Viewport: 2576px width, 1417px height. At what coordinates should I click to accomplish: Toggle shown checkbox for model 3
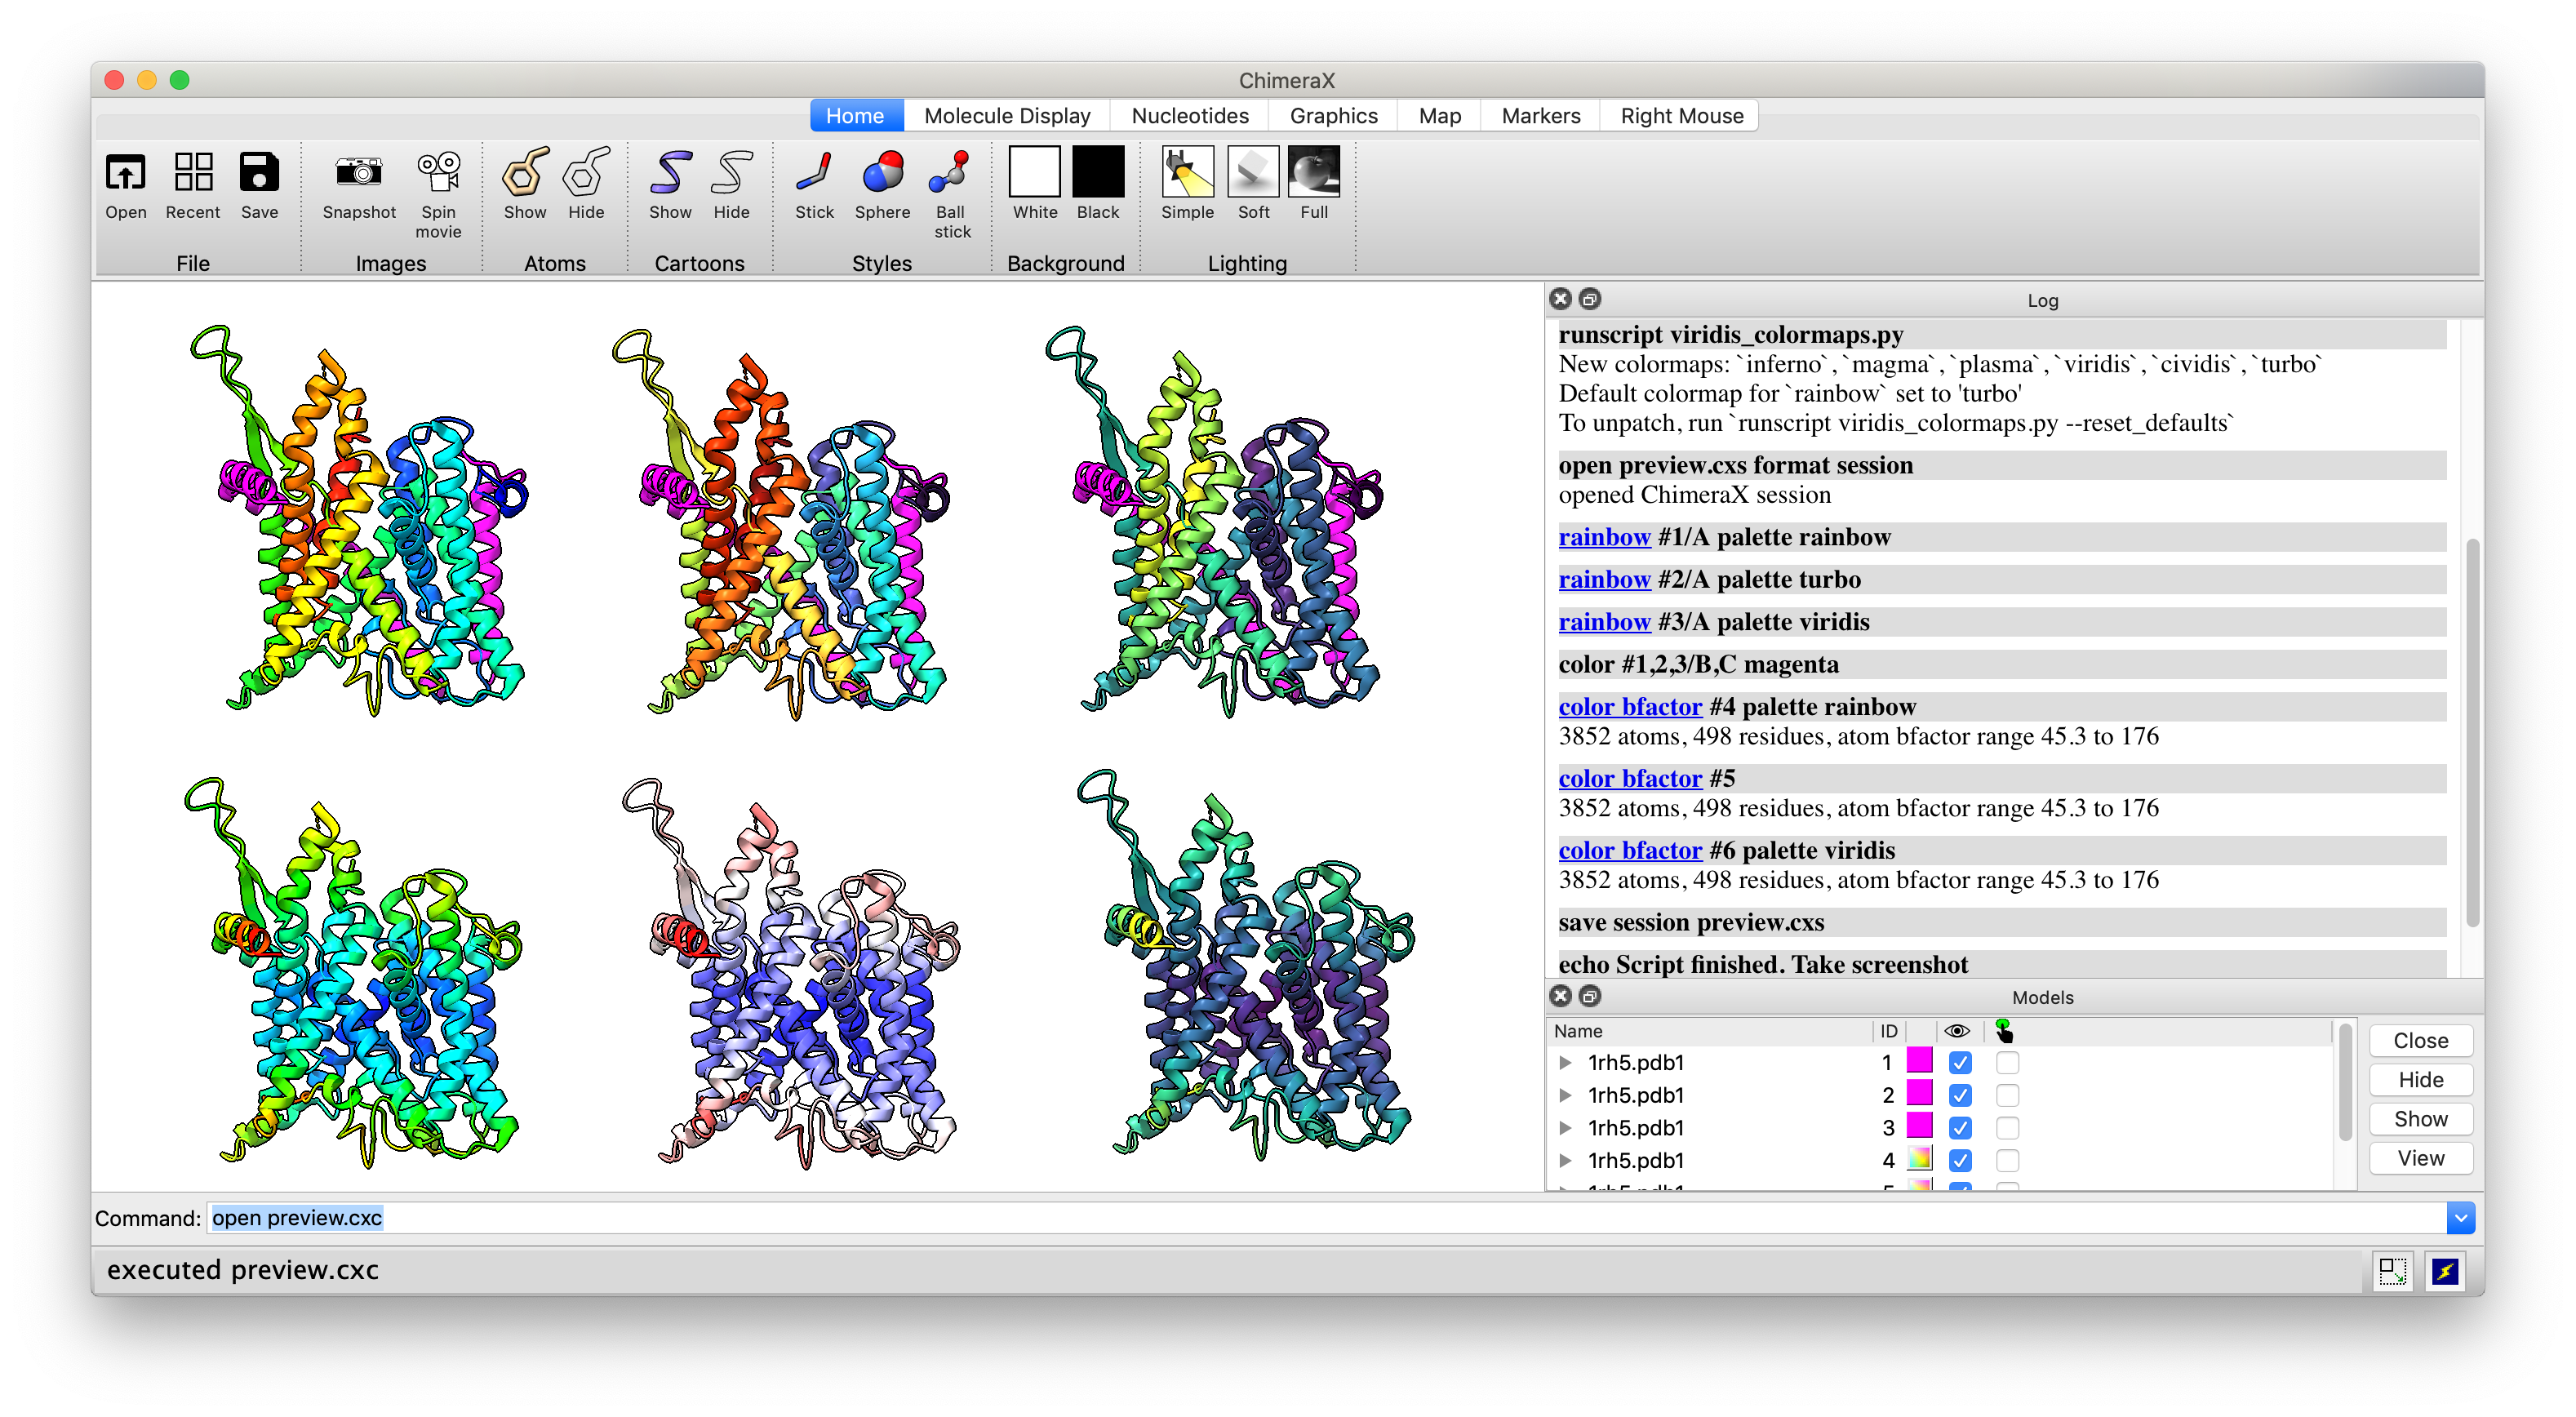point(1960,1128)
